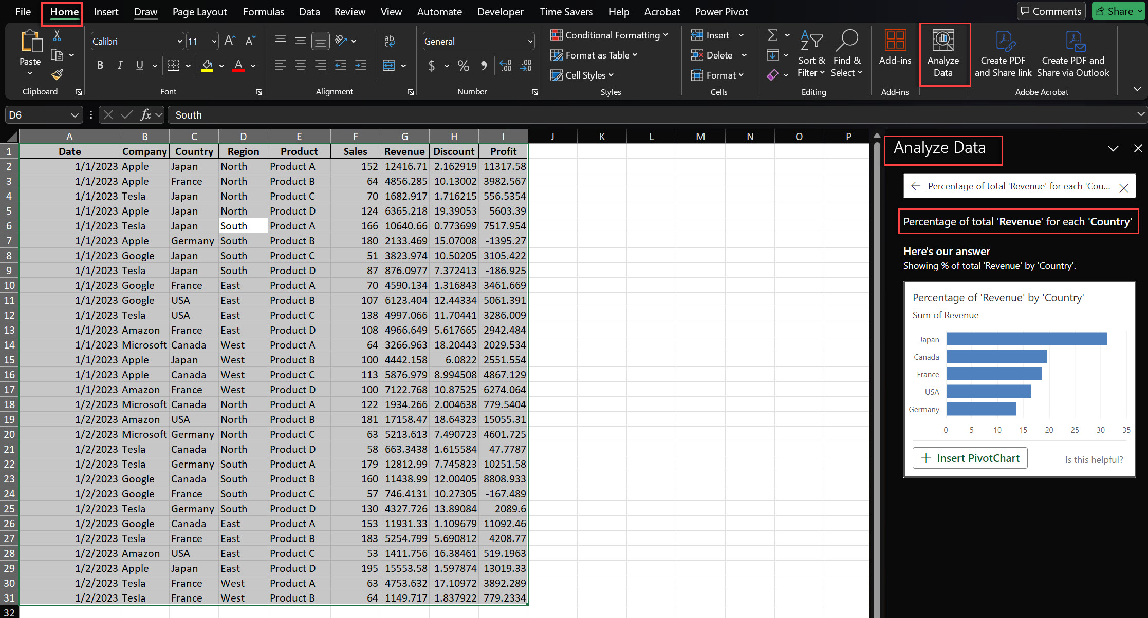Expand Format as Table menu
The height and width of the screenshot is (618, 1148).
(594, 55)
